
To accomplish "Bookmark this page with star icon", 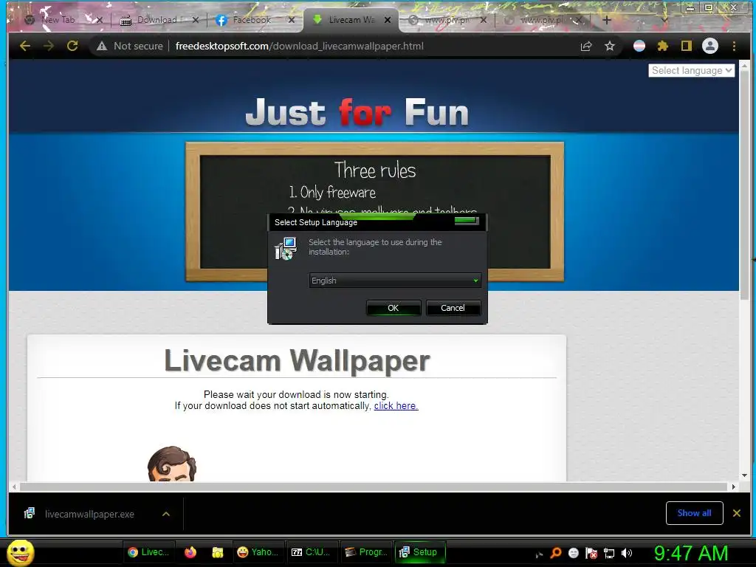I will (x=609, y=46).
